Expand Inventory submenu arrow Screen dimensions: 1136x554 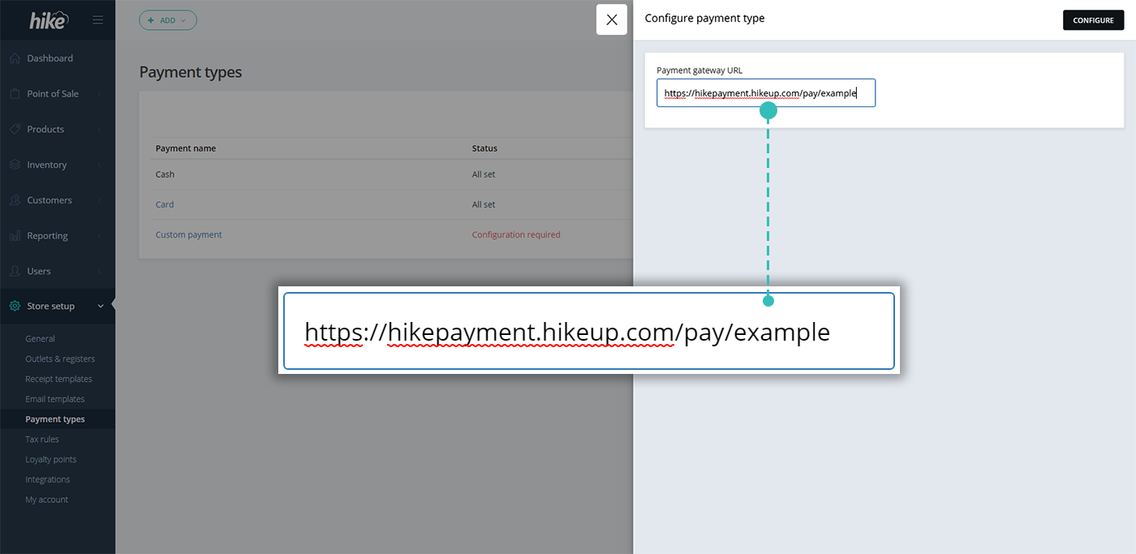pos(100,165)
